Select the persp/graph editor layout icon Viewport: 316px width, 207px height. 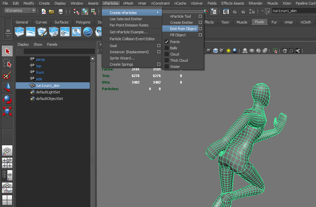click(7, 188)
